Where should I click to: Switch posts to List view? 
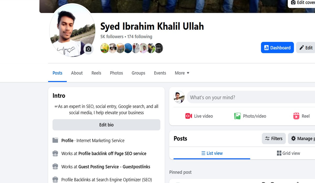pyautogui.click(x=212, y=153)
